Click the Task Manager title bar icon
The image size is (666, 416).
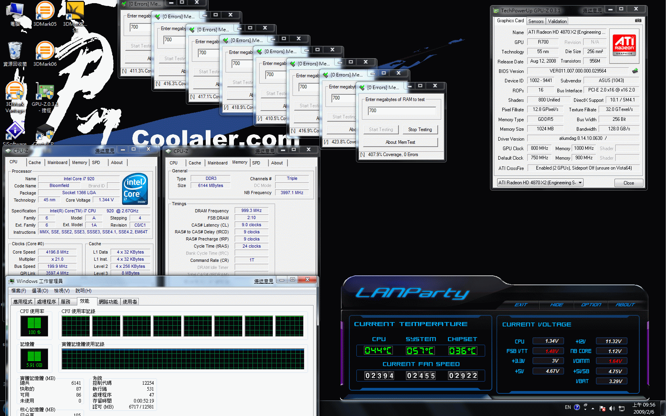coord(12,281)
